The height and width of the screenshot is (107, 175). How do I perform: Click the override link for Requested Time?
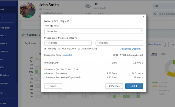pos(67,55)
